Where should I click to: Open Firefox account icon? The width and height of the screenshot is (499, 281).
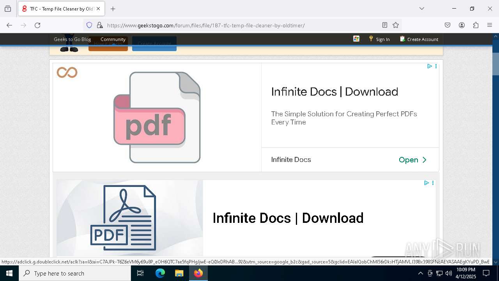pos(462,25)
